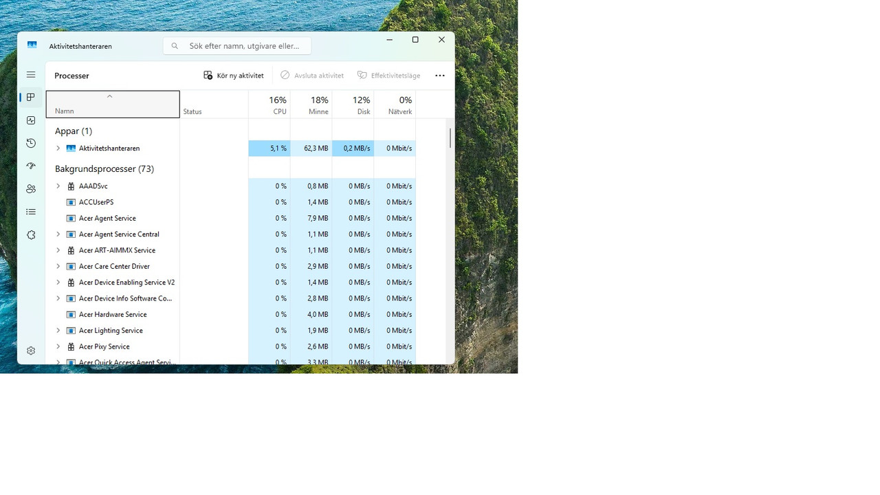Image resolution: width=880 pixels, height=495 pixels.
Task: Expand Acer Care Center Driver row
Action: pos(58,266)
